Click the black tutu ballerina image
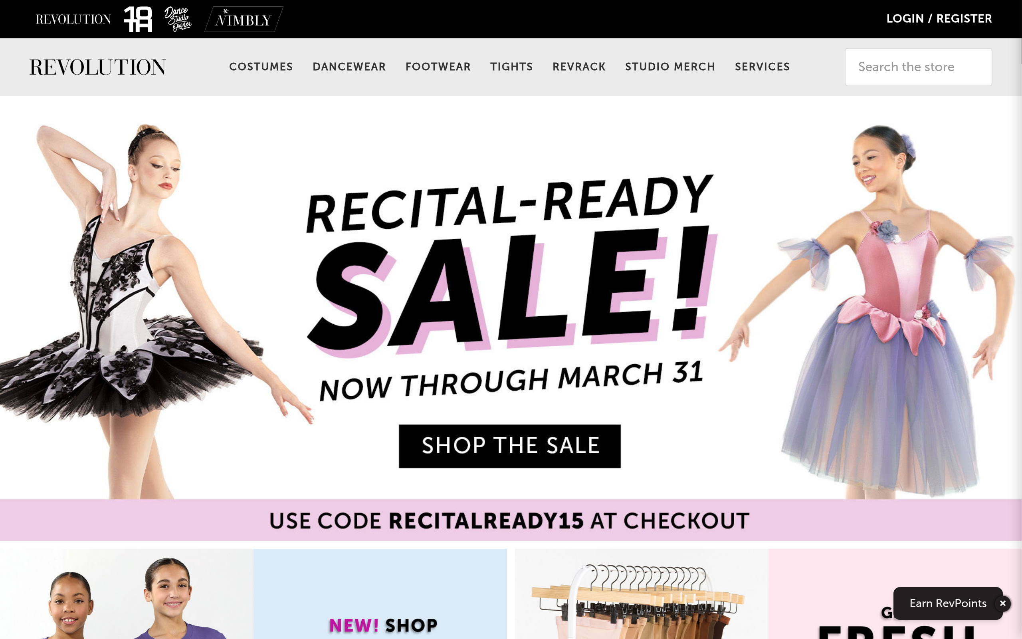Image resolution: width=1022 pixels, height=639 pixels. pos(139,311)
